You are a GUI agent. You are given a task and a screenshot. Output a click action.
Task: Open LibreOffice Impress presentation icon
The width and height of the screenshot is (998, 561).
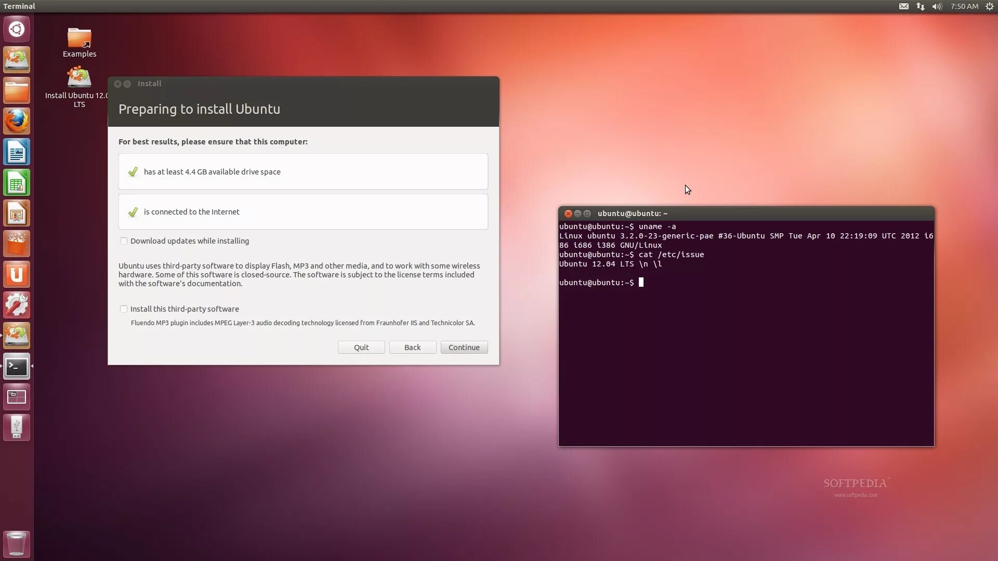coord(17,213)
